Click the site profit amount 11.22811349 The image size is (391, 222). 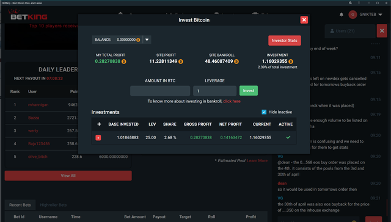tap(163, 61)
